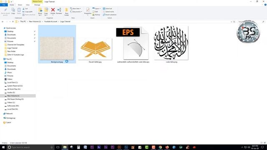Click the Copy icon in Clipboard group
The height and width of the screenshot is (150, 267).
point(13,11)
